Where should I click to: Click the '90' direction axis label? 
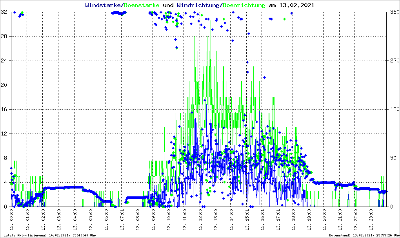pyautogui.click(x=393, y=158)
